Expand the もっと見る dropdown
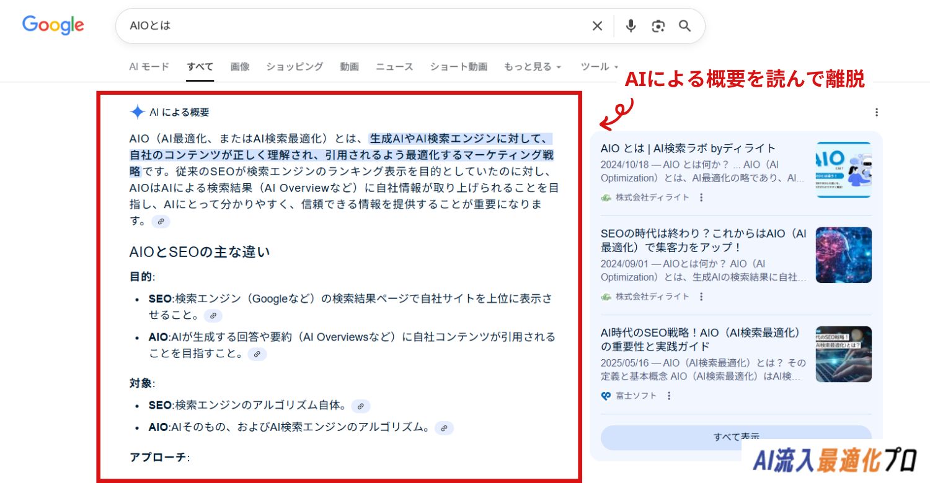 pos(532,67)
